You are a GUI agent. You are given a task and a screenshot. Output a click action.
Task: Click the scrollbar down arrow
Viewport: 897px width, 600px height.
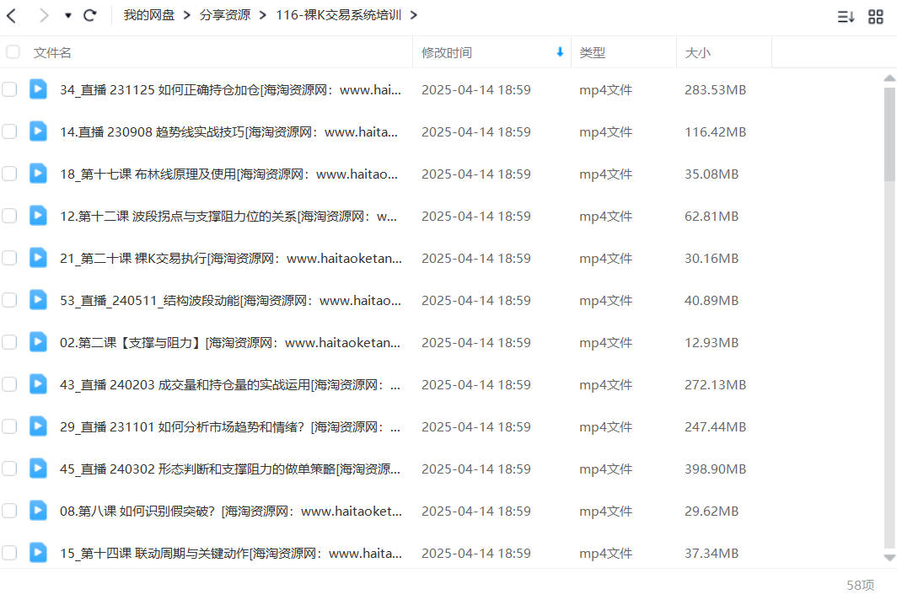tap(889, 558)
